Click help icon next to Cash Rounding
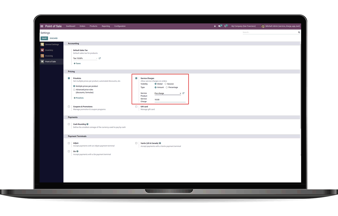This screenshot has width=338, height=216. point(88,124)
